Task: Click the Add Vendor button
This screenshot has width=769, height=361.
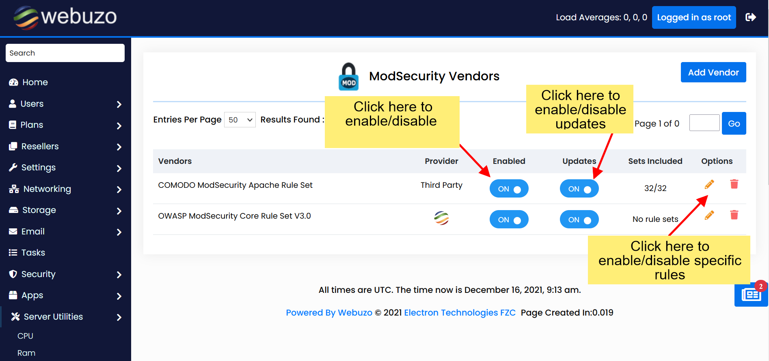Action: click(713, 72)
